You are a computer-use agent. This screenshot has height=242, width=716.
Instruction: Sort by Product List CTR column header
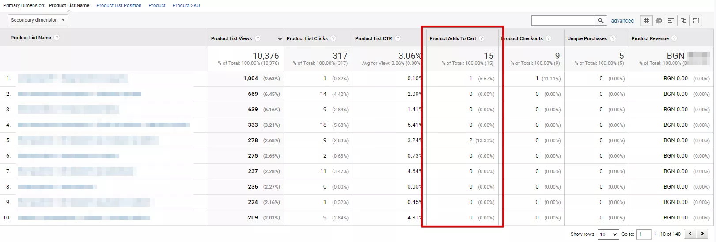coord(374,38)
